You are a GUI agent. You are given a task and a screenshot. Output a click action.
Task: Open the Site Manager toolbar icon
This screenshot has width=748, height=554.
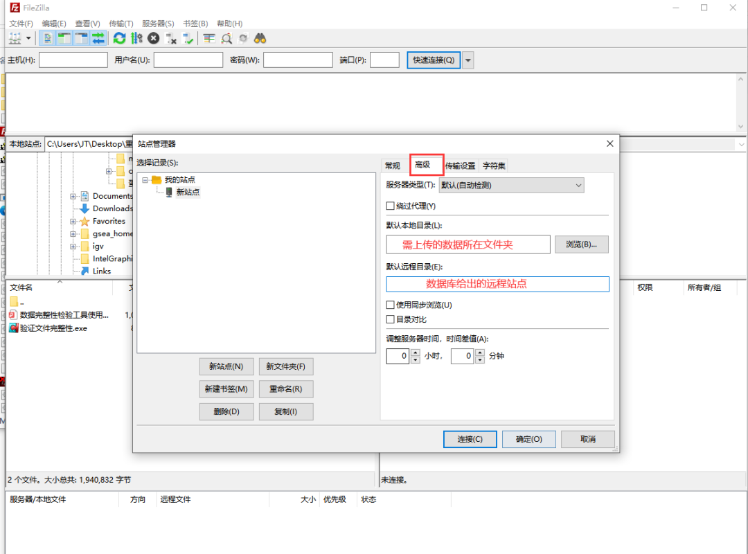(x=15, y=38)
